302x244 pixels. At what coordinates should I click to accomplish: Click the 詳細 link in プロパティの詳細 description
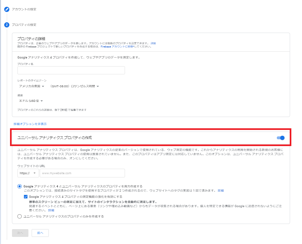pos(153,43)
